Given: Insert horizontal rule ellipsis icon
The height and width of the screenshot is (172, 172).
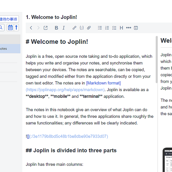Looking at the screenshot, I should (x=128, y=28).
